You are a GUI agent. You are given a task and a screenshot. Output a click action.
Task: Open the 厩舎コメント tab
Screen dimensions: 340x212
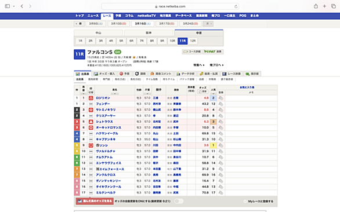click(x=161, y=74)
